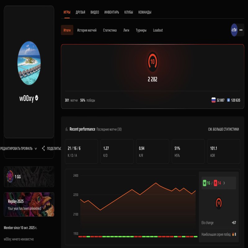248x248 pixels.
Task: Select the green W 16 wins indicator
Action: coord(205,183)
